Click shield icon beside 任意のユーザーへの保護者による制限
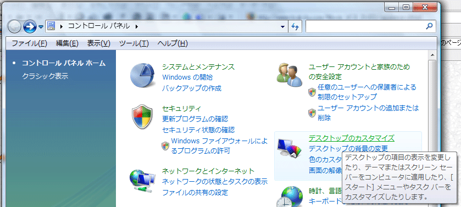 [312, 92]
